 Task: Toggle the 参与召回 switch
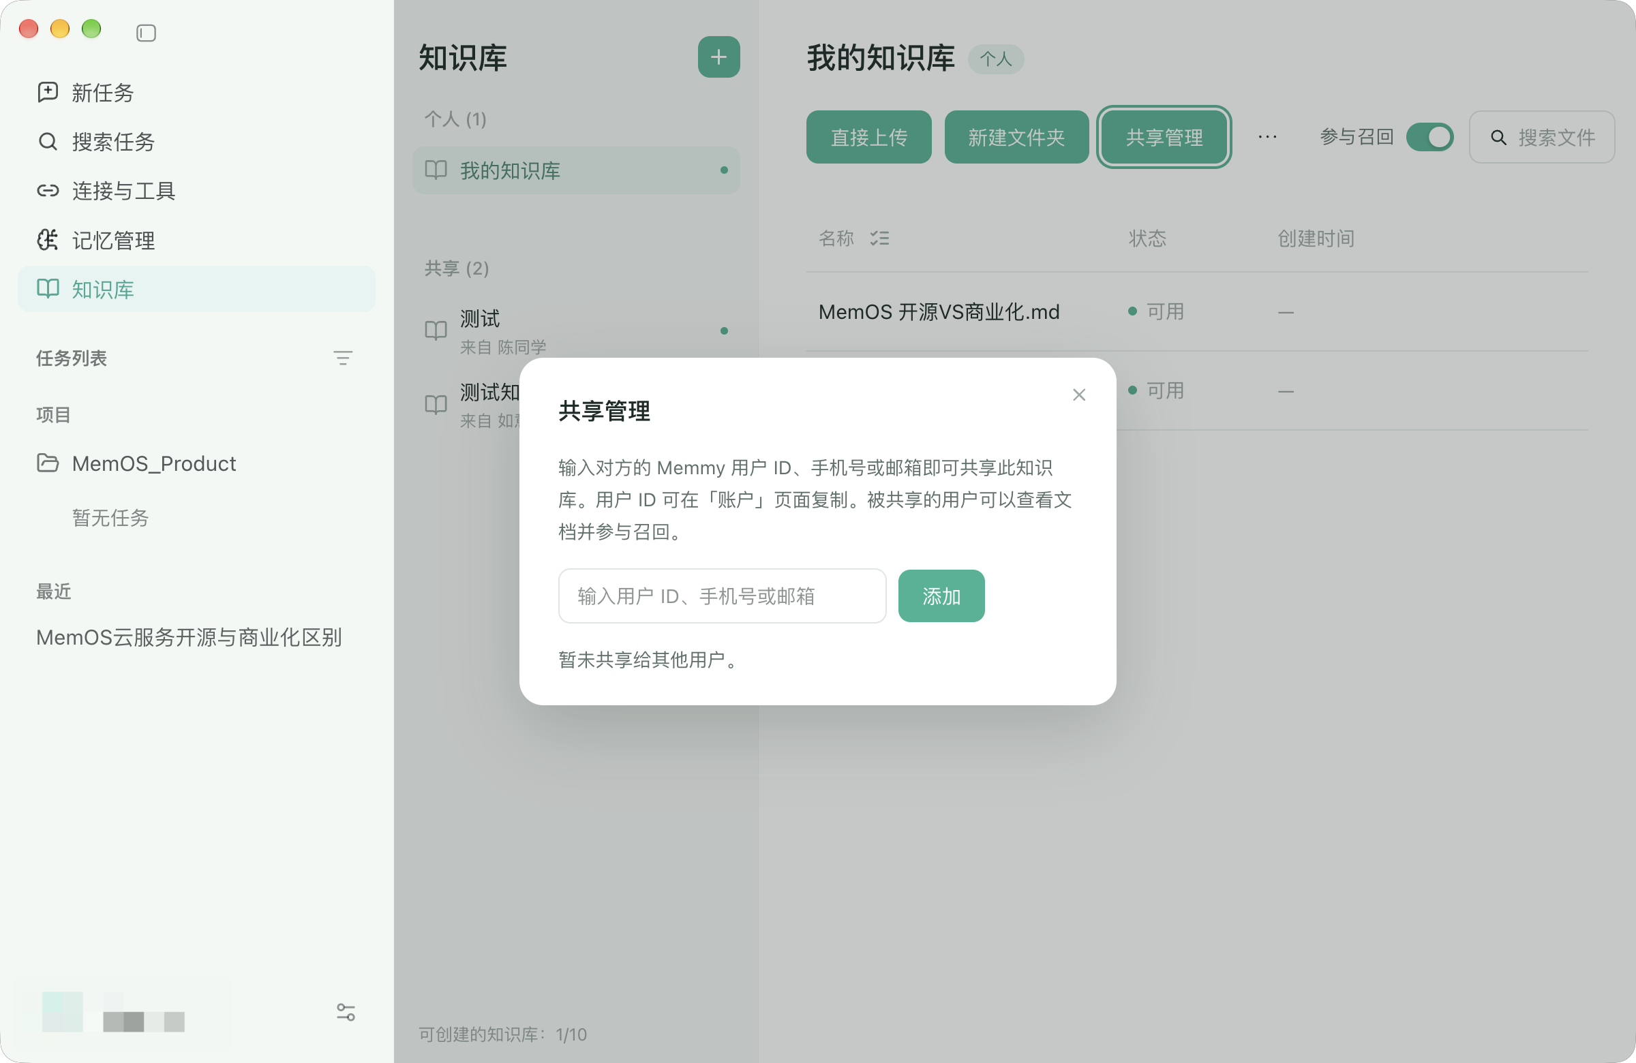click(1429, 138)
